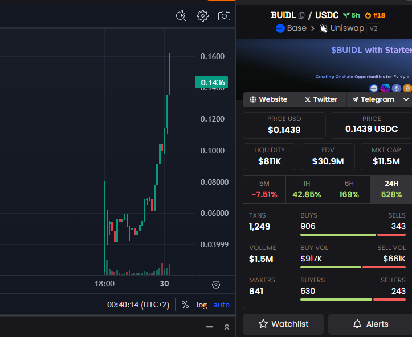Select the 5M timeframe tab
The height and width of the screenshot is (337, 412).
pos(264,189)
